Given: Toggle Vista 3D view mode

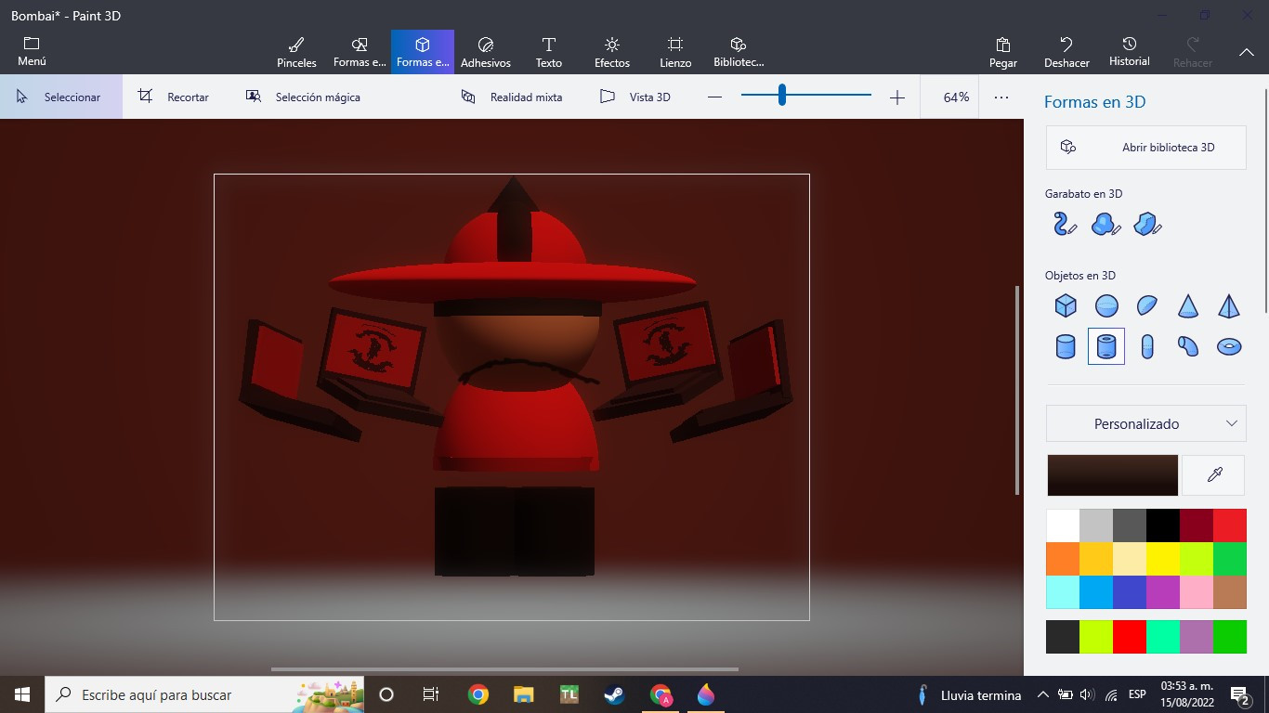Looking at the screenshot, I should click(635, 97).
